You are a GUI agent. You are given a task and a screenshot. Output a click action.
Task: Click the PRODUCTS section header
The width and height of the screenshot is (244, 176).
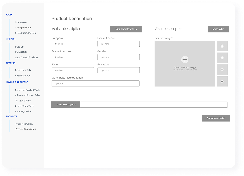point(11,116)
